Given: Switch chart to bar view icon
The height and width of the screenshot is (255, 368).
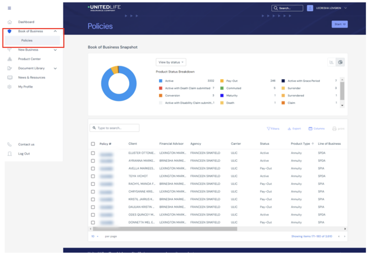Looking at the screenshot, I should coord(332,62).
